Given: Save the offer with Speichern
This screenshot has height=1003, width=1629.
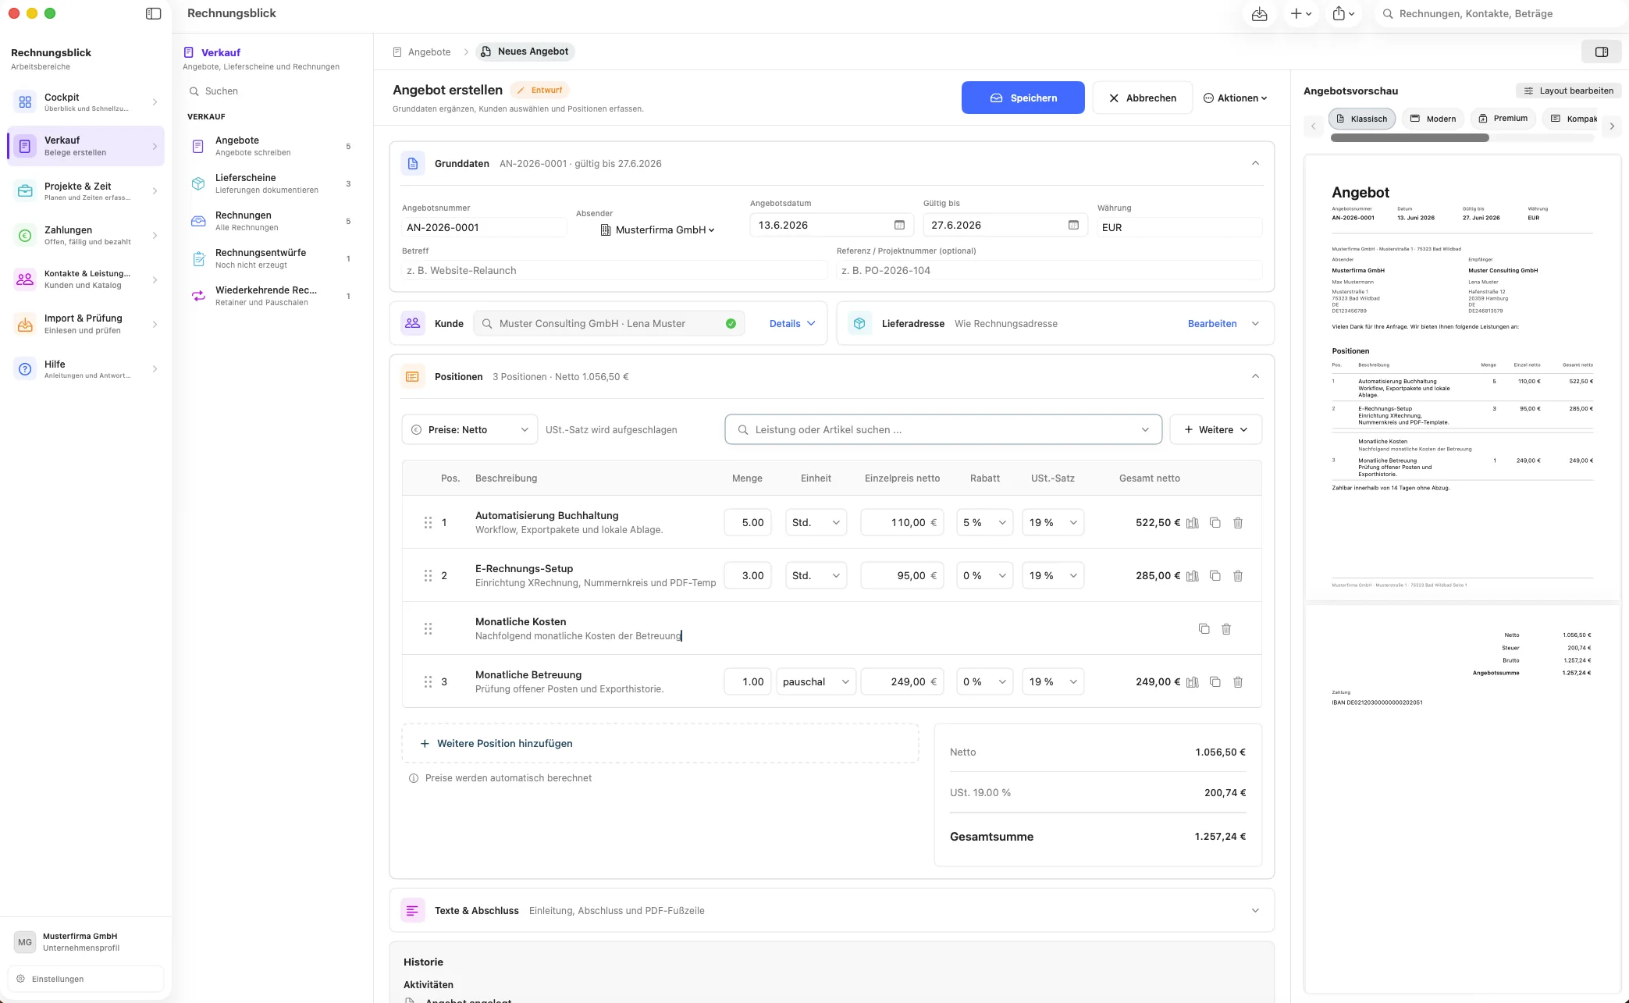Looking at the screenshot, I should tap(1023, 98).
